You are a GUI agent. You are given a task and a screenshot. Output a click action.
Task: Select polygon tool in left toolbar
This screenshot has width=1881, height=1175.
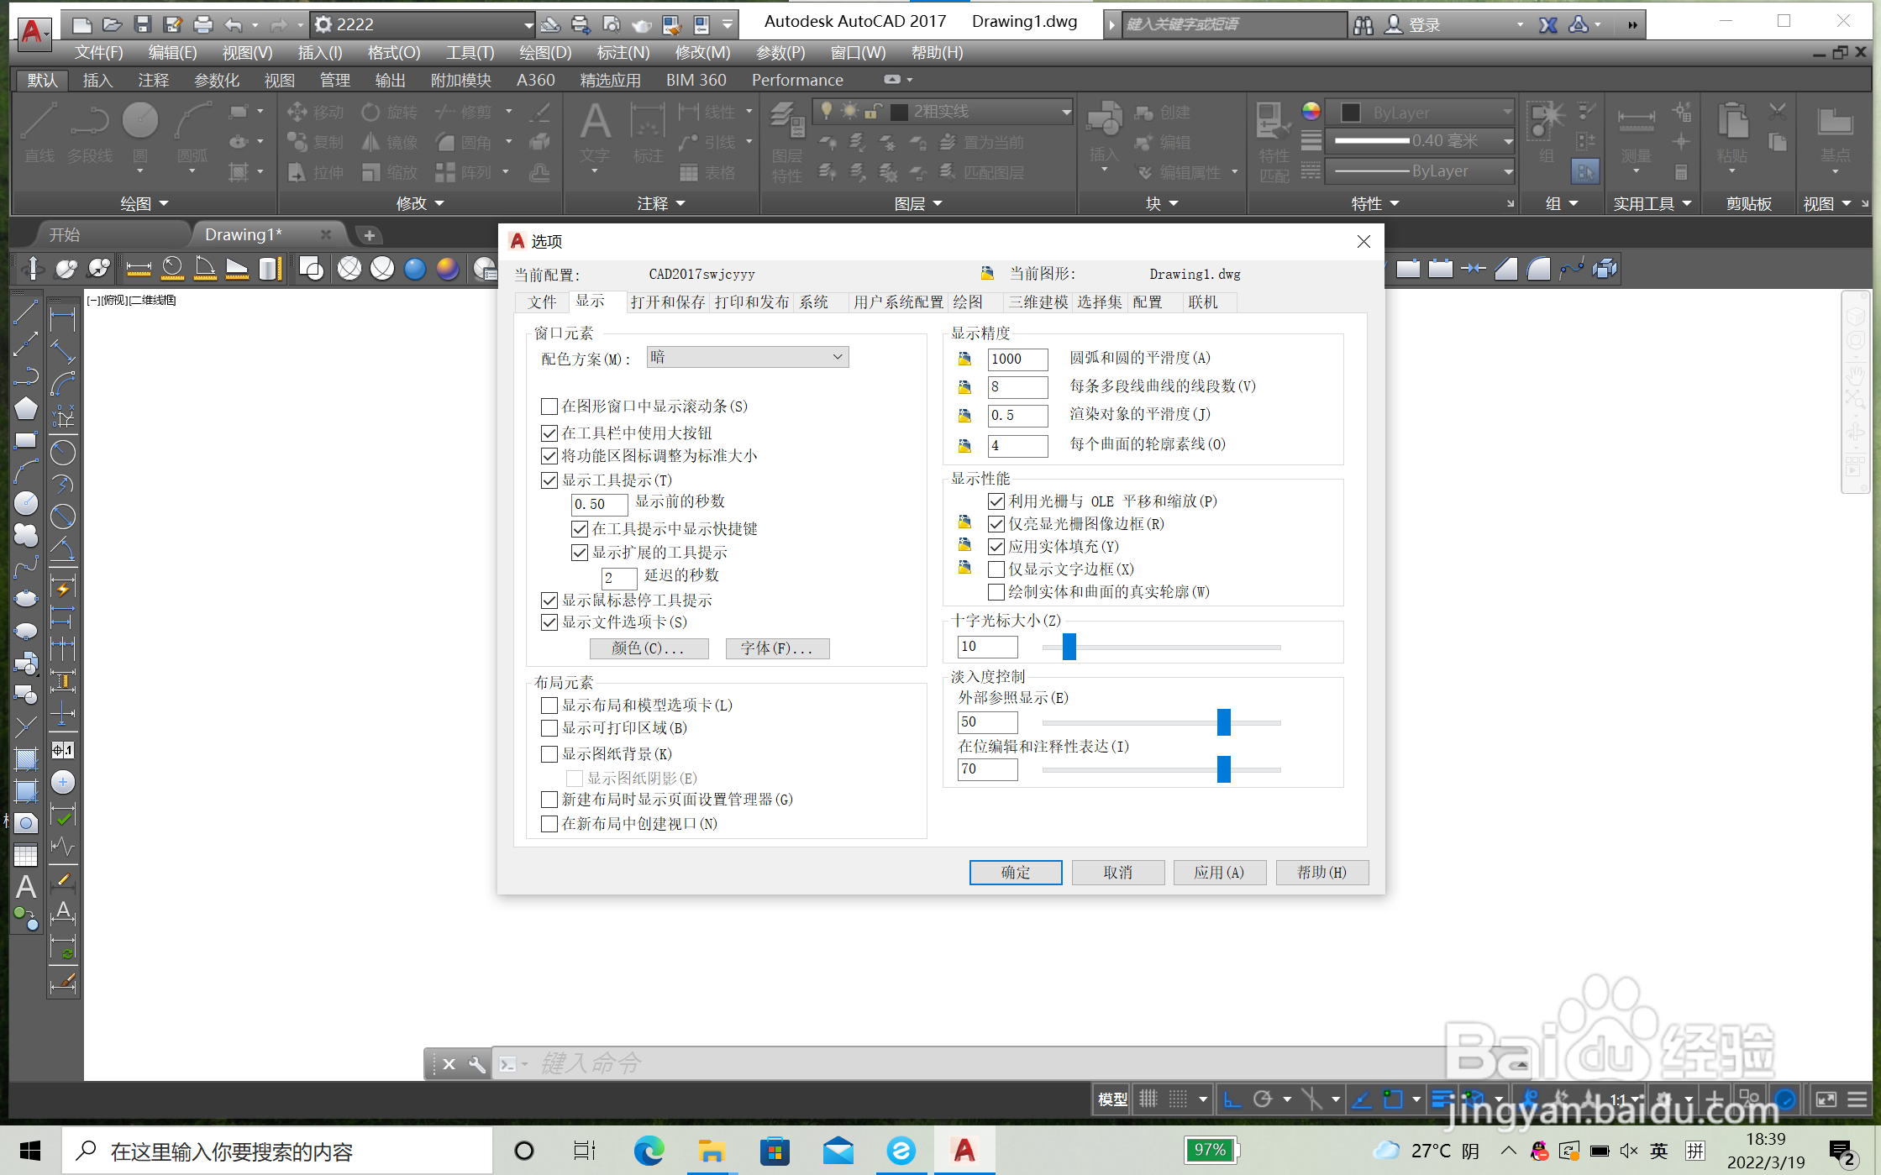coord(26,408)
